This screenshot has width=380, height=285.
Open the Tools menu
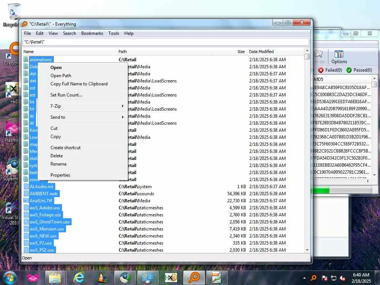click(x=114, y=33)
